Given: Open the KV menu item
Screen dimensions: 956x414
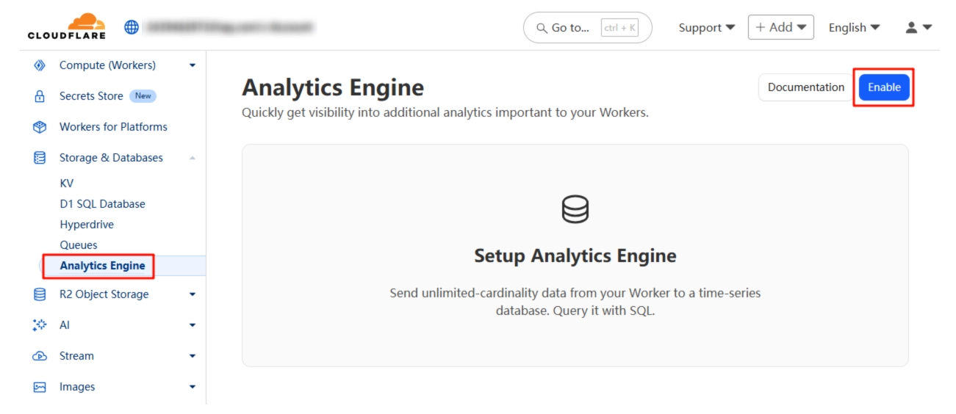Looking at the screenshot, I should 67,184.
